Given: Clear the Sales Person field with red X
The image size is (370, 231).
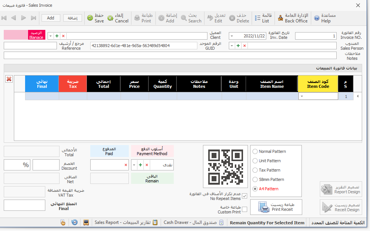Looking at the screenshot, I should pyautogui.click(x=245, y=46).
